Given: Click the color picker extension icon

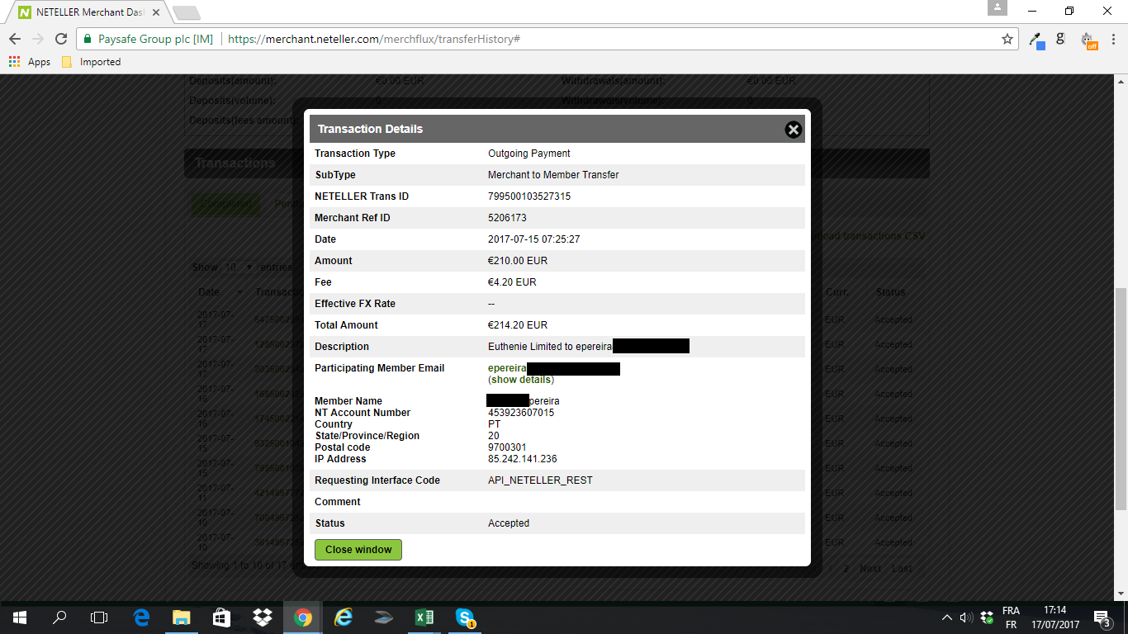Looking at the screenshot, I should click(x=1036, y=40).
